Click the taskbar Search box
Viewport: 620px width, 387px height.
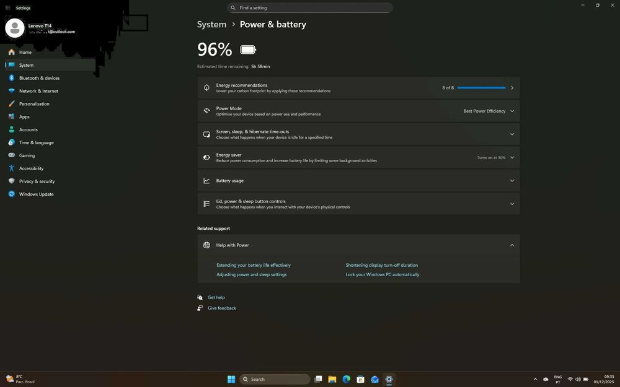click(x=275, y=380)
